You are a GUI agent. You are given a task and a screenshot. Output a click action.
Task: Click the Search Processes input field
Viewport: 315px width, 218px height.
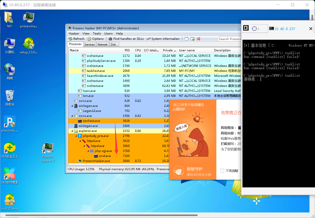(x=230, y=39)
